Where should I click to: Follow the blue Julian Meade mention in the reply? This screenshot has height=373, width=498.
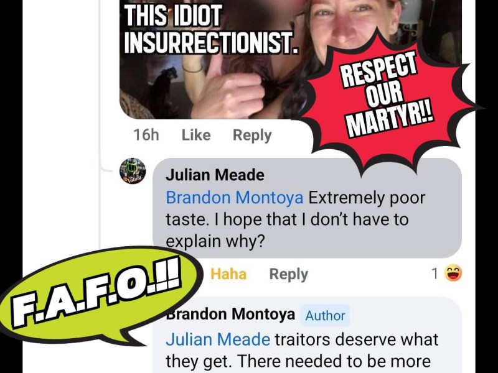tap(218, 339)
